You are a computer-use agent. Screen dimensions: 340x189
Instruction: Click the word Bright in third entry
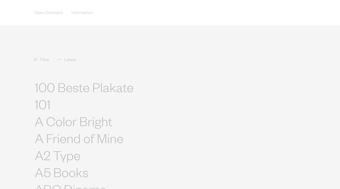[x=96, y=122]
